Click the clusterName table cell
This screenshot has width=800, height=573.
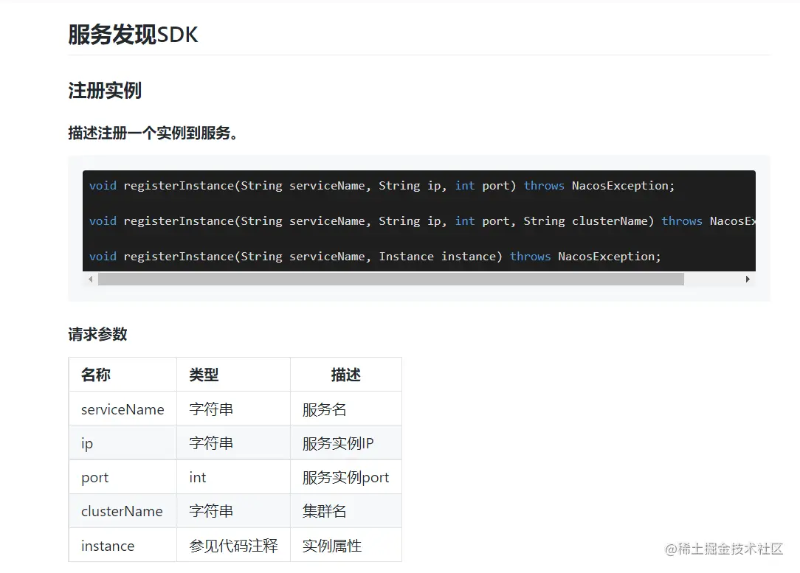tap(123, 511)
